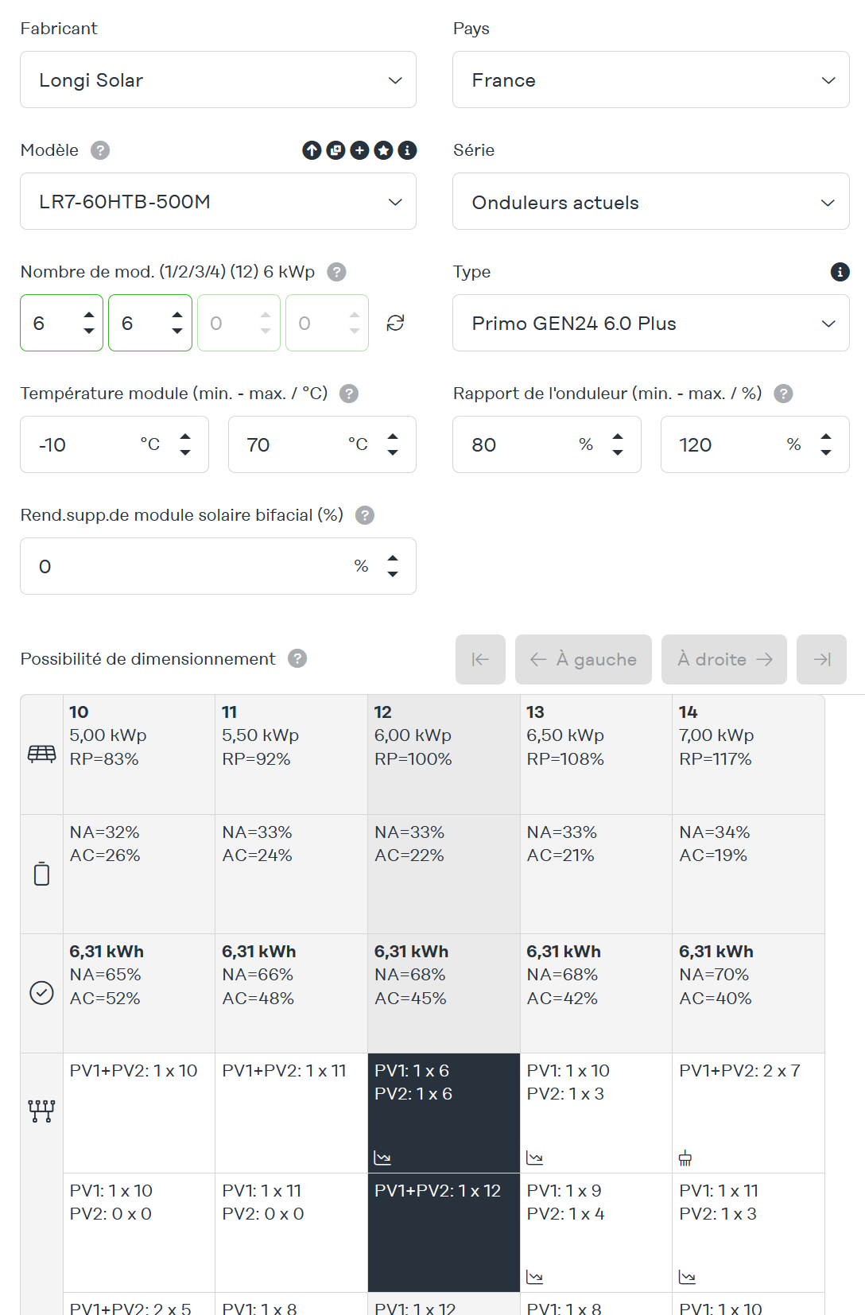Select configuration PV1: 1 x 11, PV2: 0 x 0
Image resolution: width=865 pixels, height=1315 pixels.
pyautogui.click(x=292, y=1232)
